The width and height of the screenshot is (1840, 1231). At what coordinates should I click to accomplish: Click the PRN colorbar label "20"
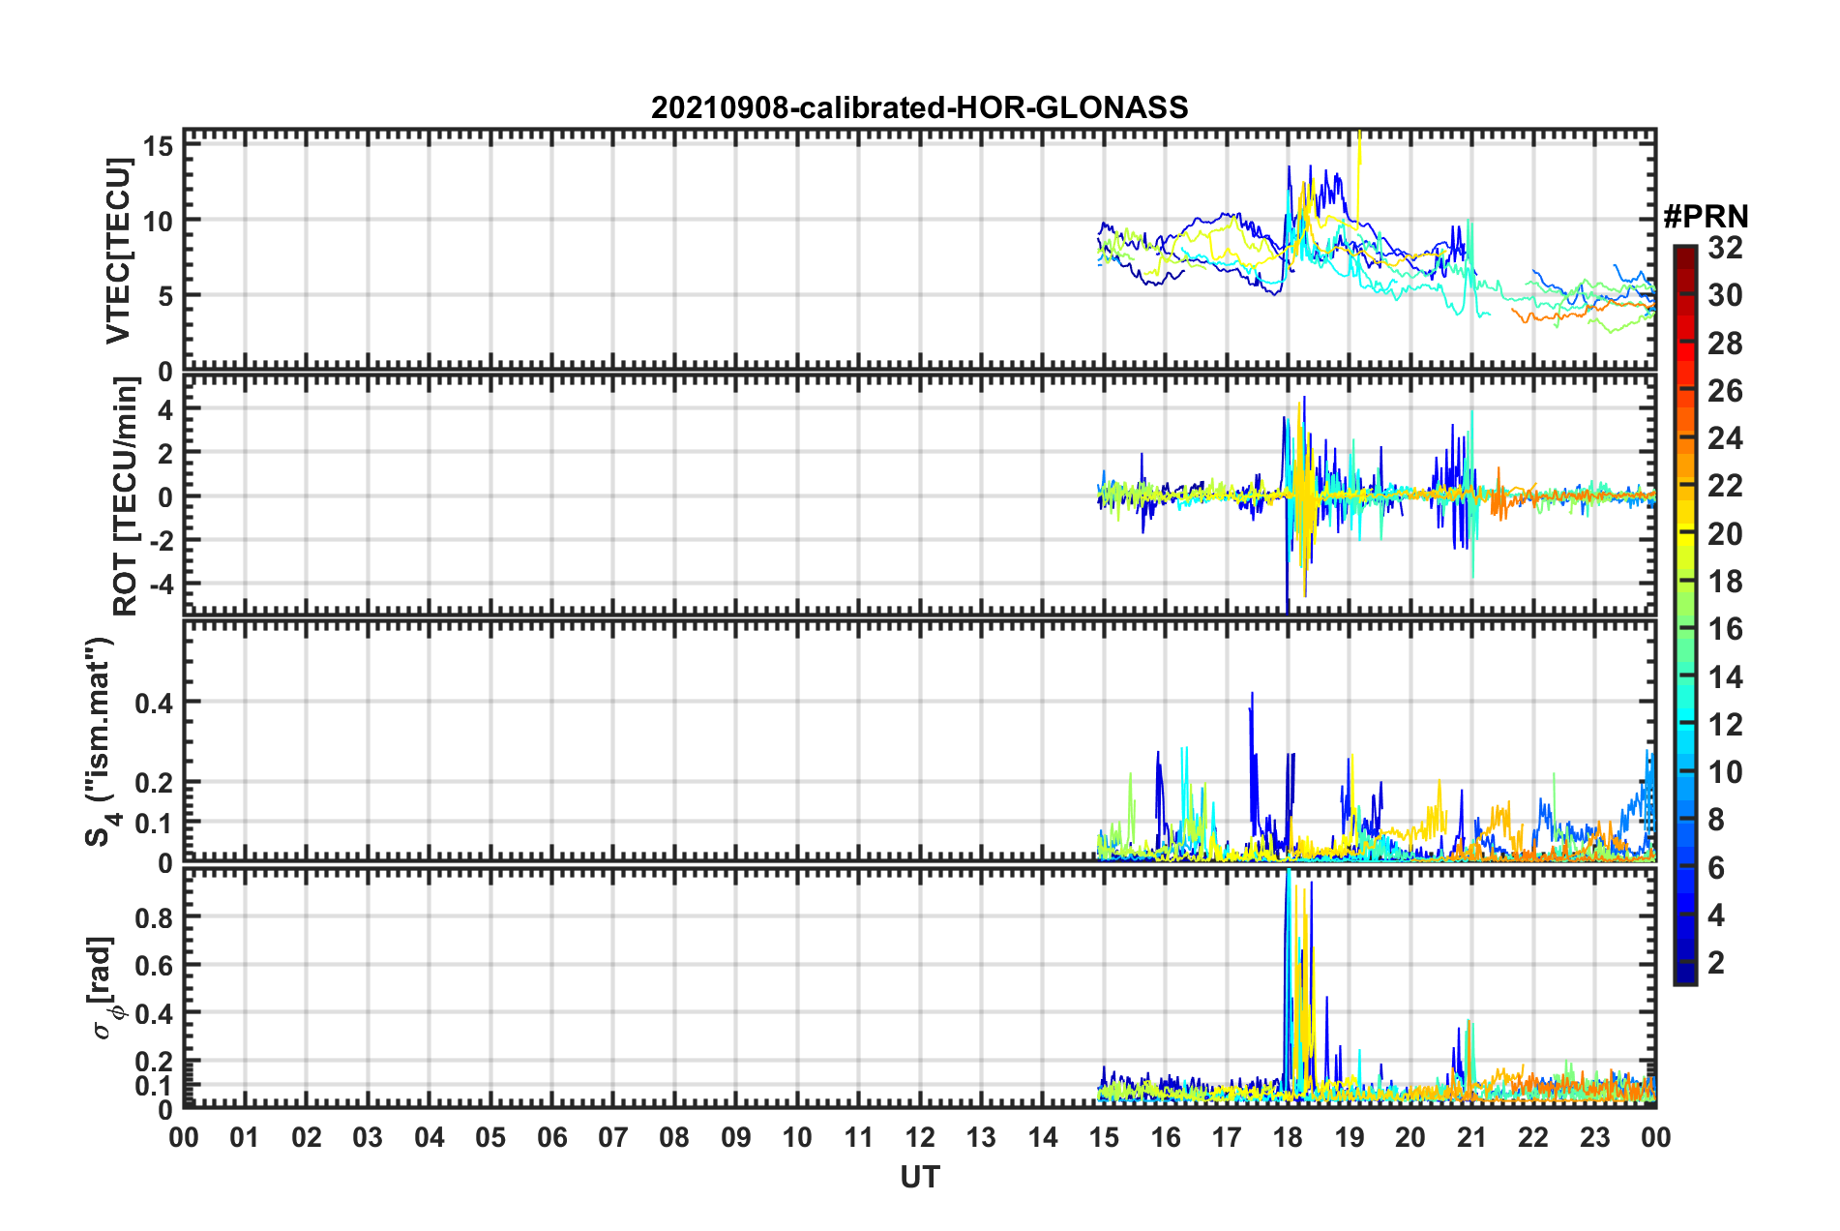1726,534
